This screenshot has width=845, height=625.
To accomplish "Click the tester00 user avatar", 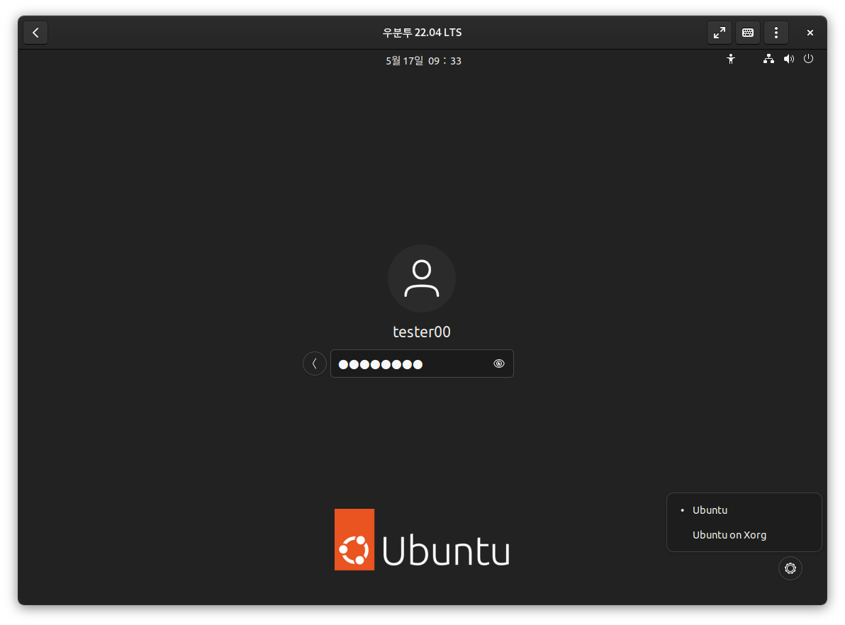I will click(x=422, y=278).
